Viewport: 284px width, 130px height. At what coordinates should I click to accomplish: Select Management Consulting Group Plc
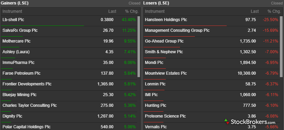(x=177, y=30)
